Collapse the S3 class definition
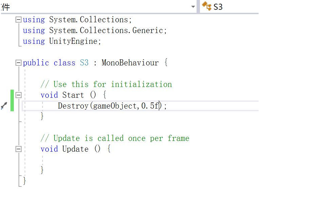 click(x=19, y=63)
